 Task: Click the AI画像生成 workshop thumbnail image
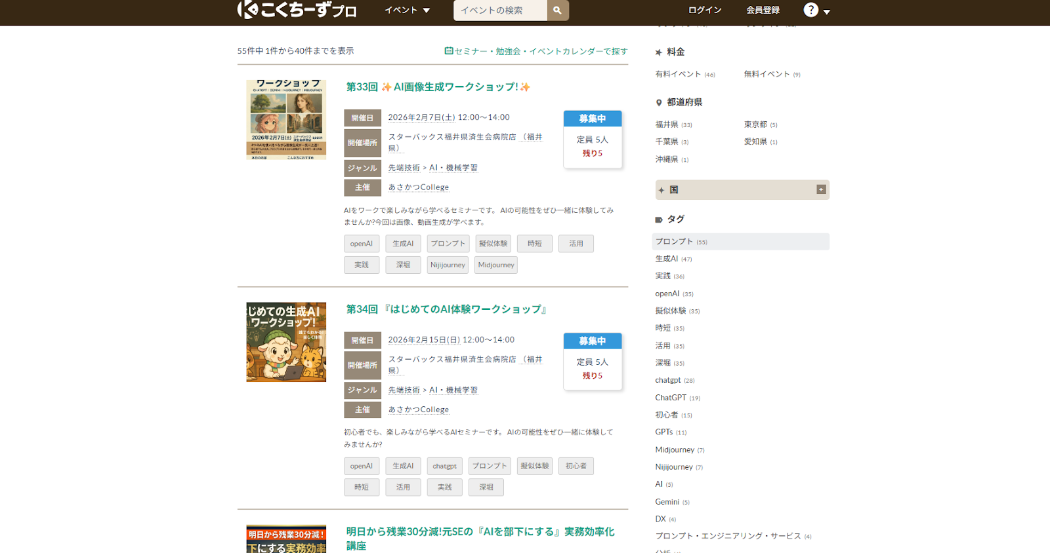tap(286, 120)
